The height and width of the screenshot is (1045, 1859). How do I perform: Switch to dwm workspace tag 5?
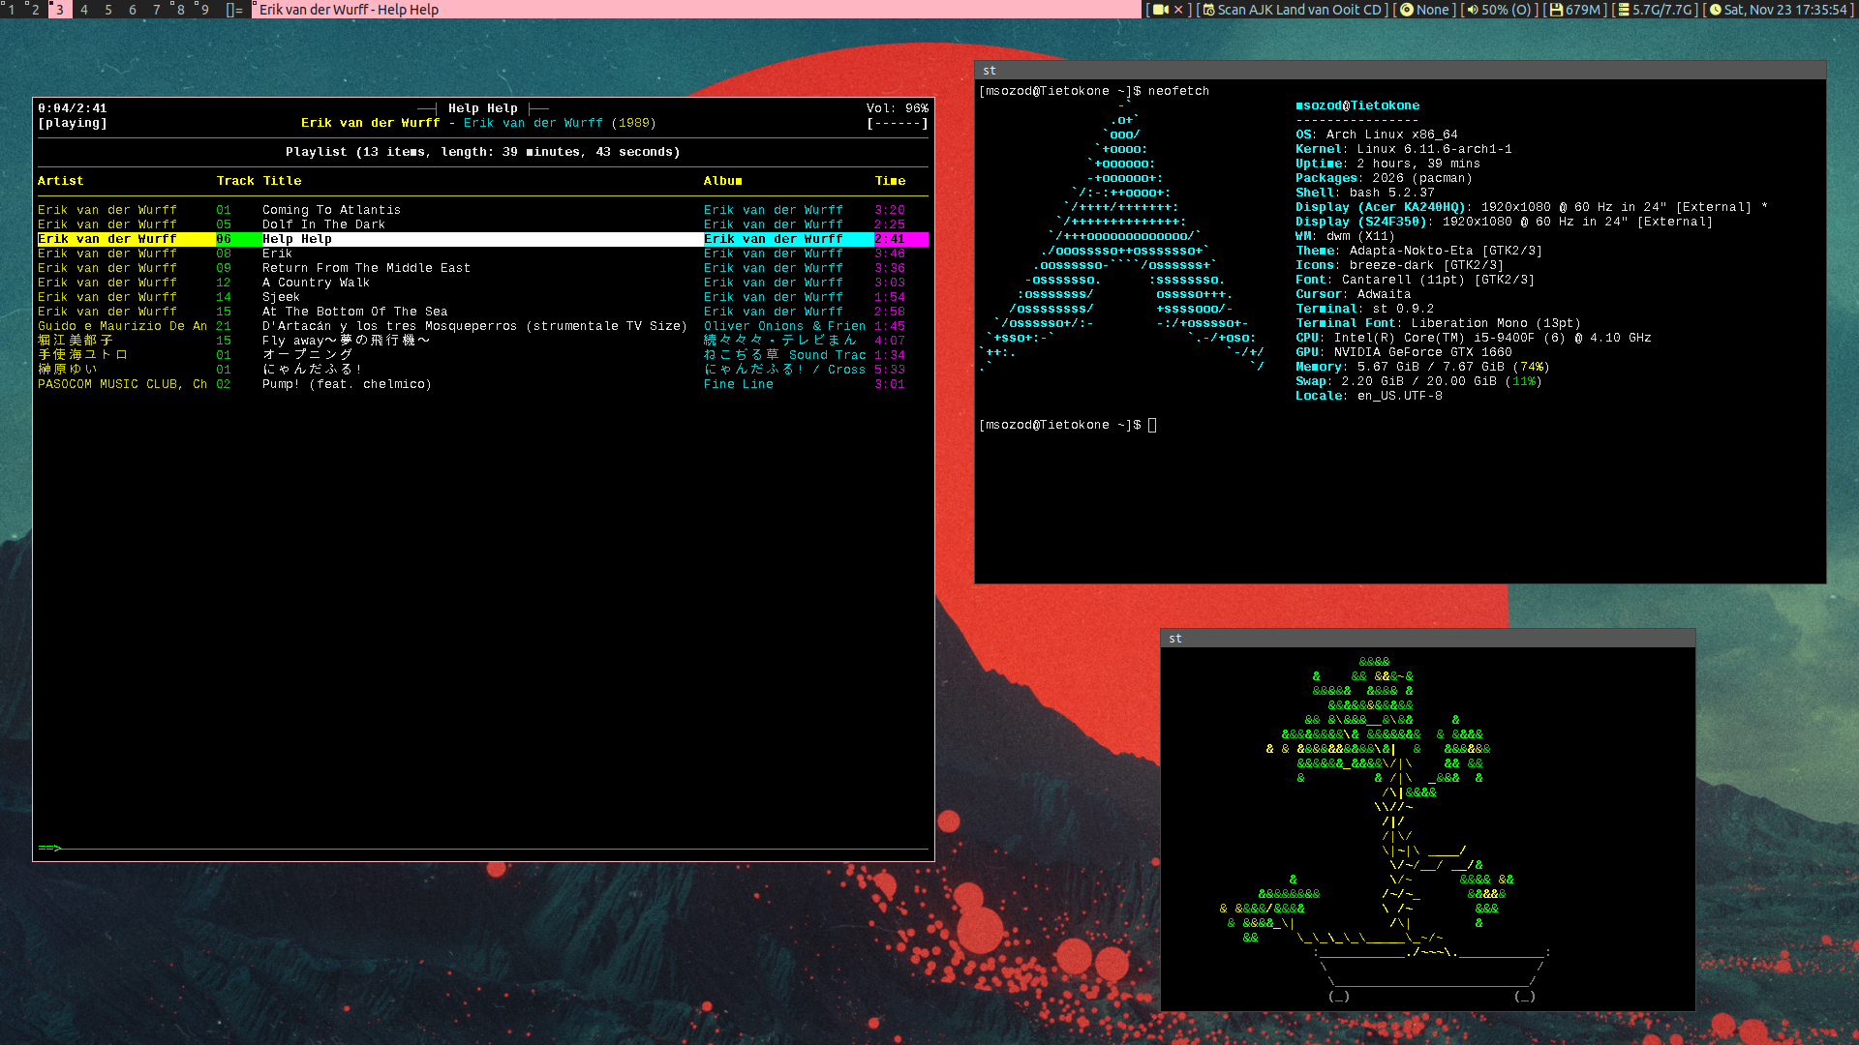pos(108,10)
